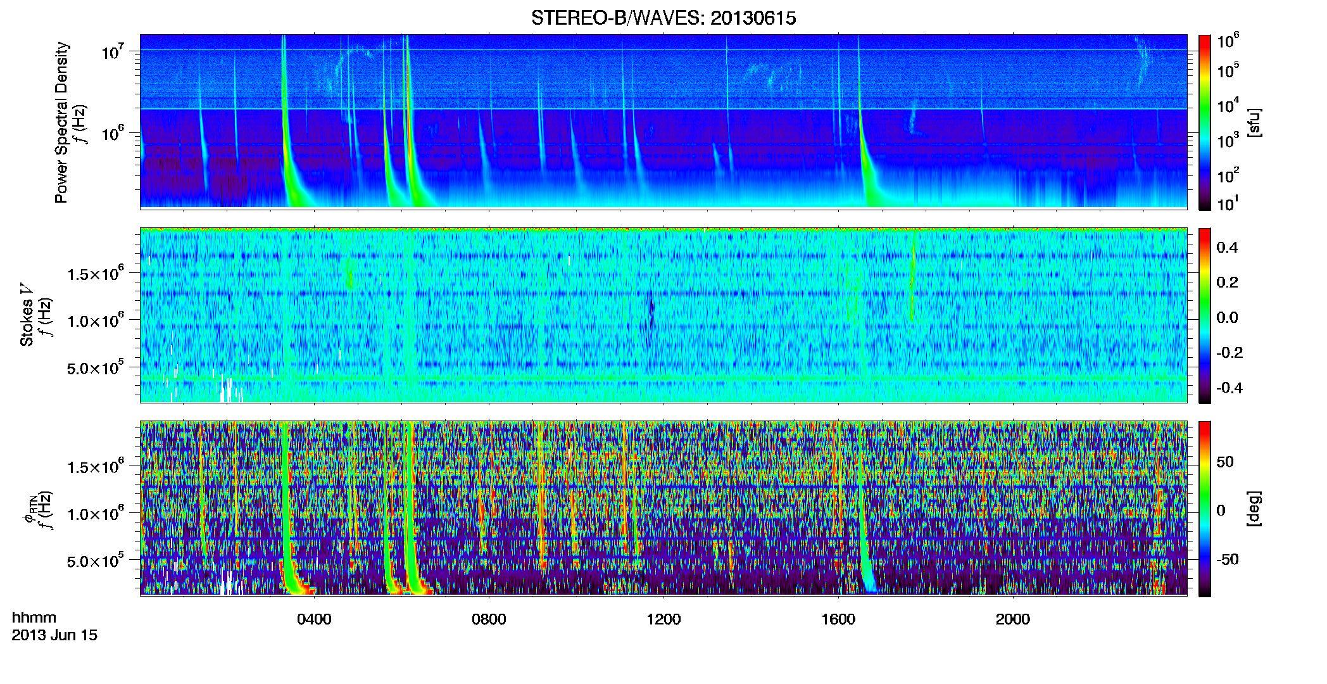Select -0.4 on the Stokes V colorbar
1327x684 pixels.
pyautogui.click(x=1230, y=388)
